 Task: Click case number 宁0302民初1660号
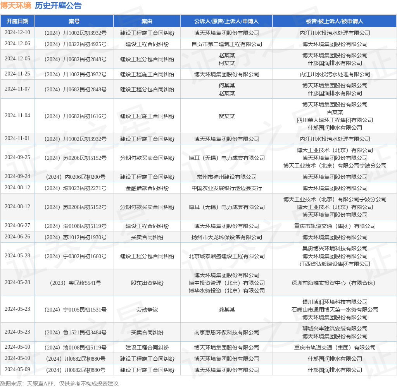coord(76,256)
